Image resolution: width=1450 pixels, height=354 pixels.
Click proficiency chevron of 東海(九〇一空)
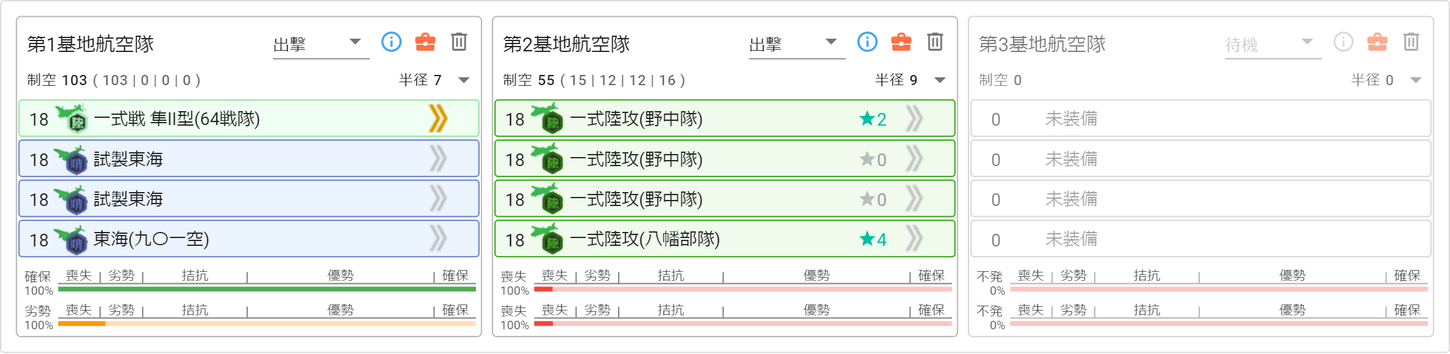[438, 239]
